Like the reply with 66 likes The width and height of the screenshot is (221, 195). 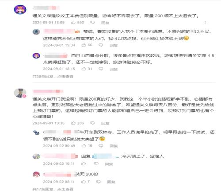click(84, 45)
